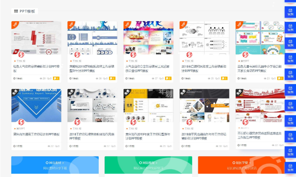Open the children's cartoon template thumbnail
This screenshot has width=296, height=177.
(260, 38)
